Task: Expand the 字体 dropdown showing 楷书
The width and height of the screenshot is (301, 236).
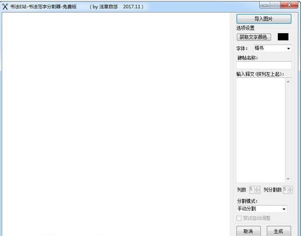Action: click(x=288, y=49)
